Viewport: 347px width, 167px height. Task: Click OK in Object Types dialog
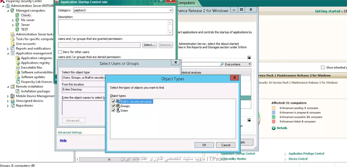(x=204, y=145)
